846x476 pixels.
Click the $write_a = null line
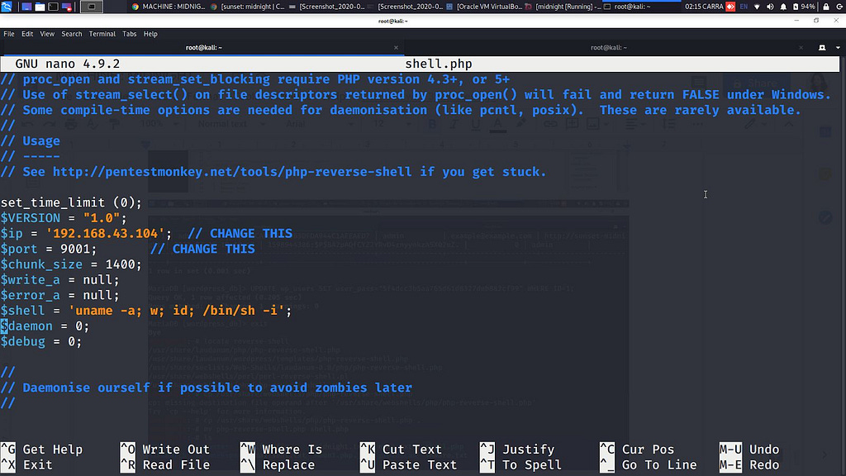(59, 279)
